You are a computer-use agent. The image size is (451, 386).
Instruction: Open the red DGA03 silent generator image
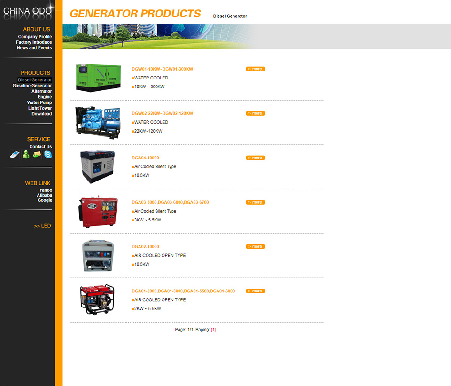click(98, 211)
